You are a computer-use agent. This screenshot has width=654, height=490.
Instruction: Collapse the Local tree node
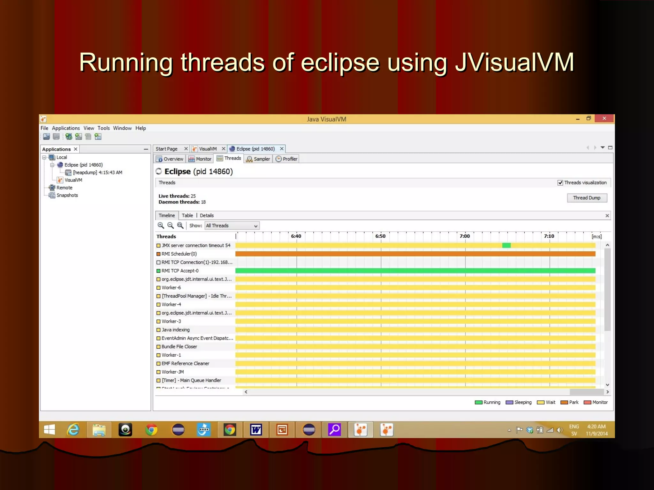tap(44, 158)
